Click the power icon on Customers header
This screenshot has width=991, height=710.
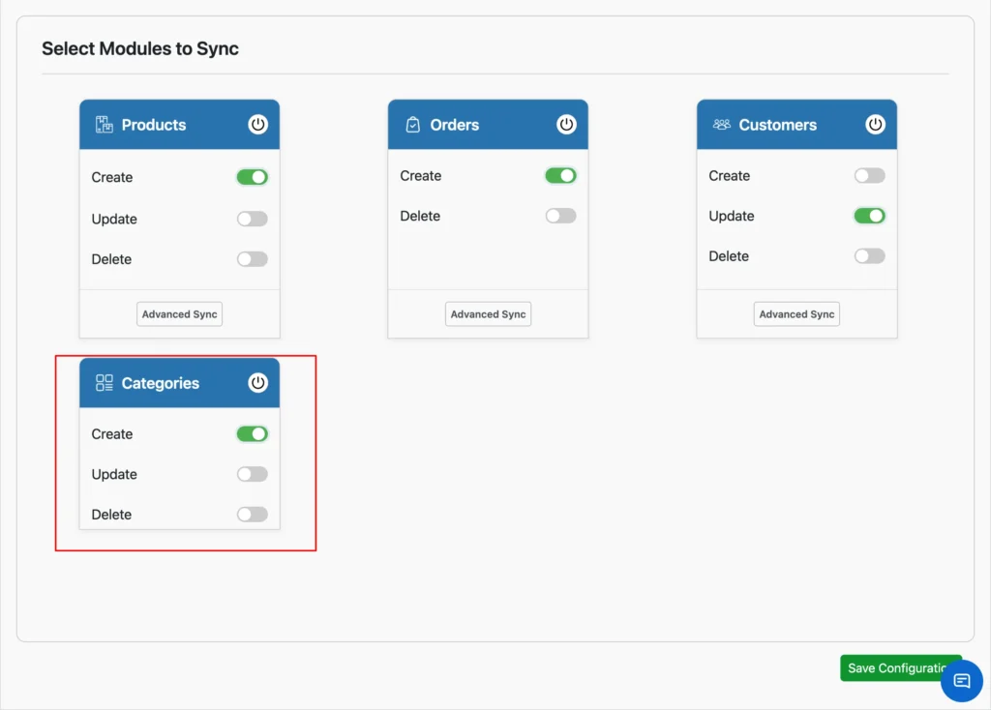tap(875, 124)
